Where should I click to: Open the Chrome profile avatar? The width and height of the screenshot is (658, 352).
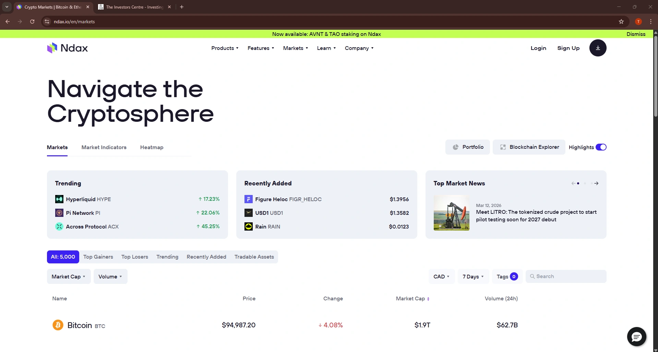click(x=638, y=22)
